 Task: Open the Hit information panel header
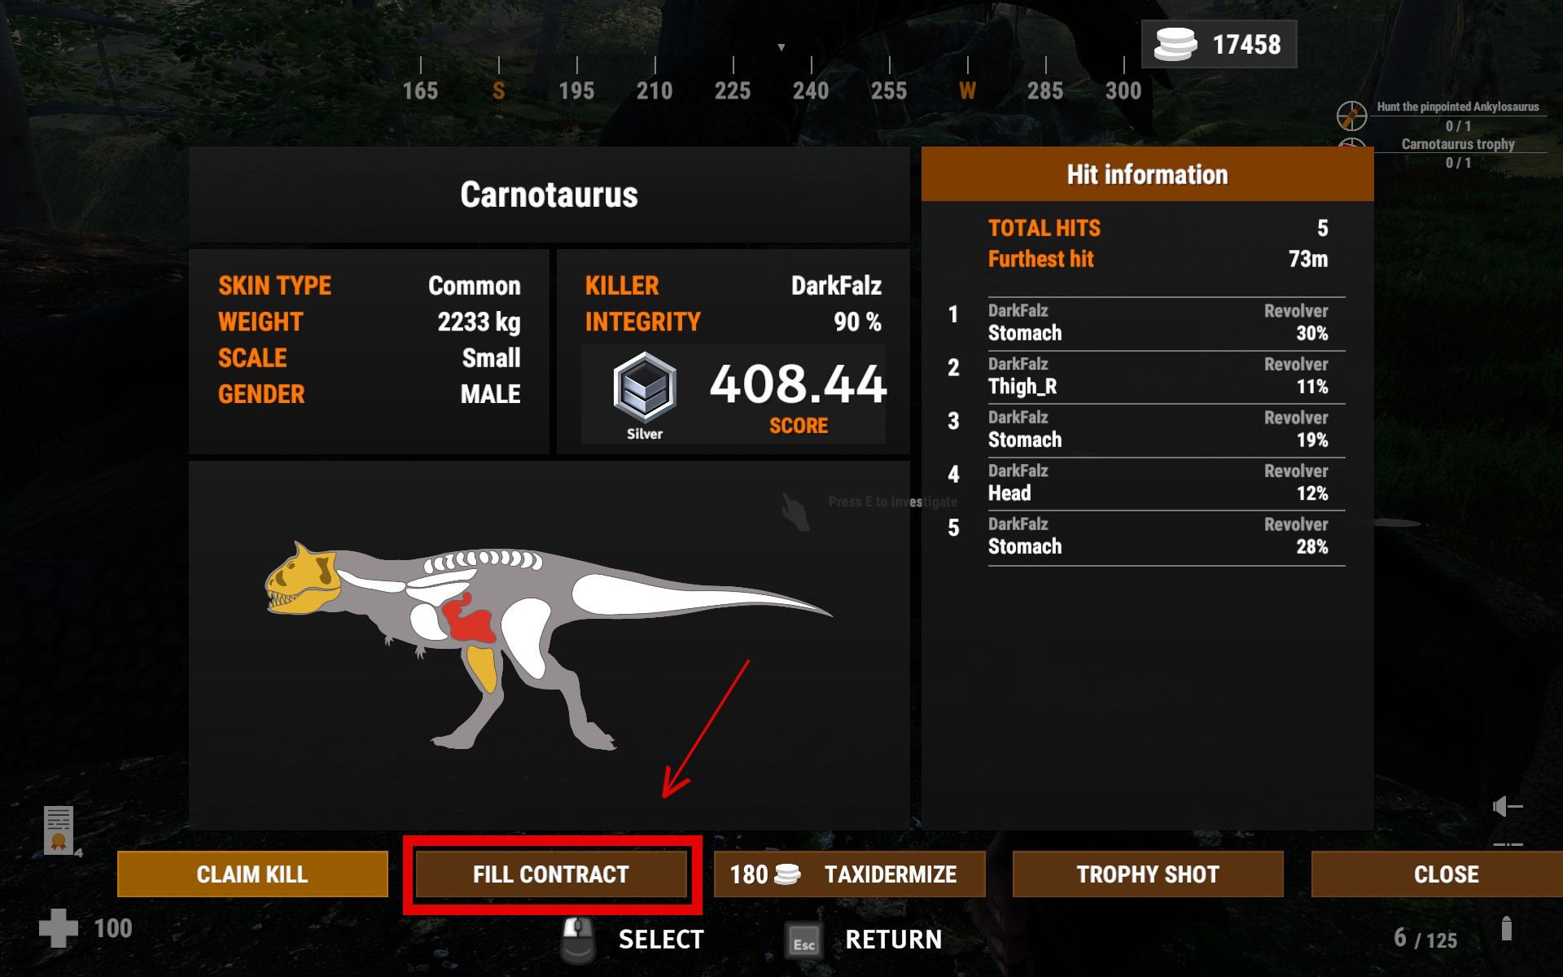click(1147, 174)
